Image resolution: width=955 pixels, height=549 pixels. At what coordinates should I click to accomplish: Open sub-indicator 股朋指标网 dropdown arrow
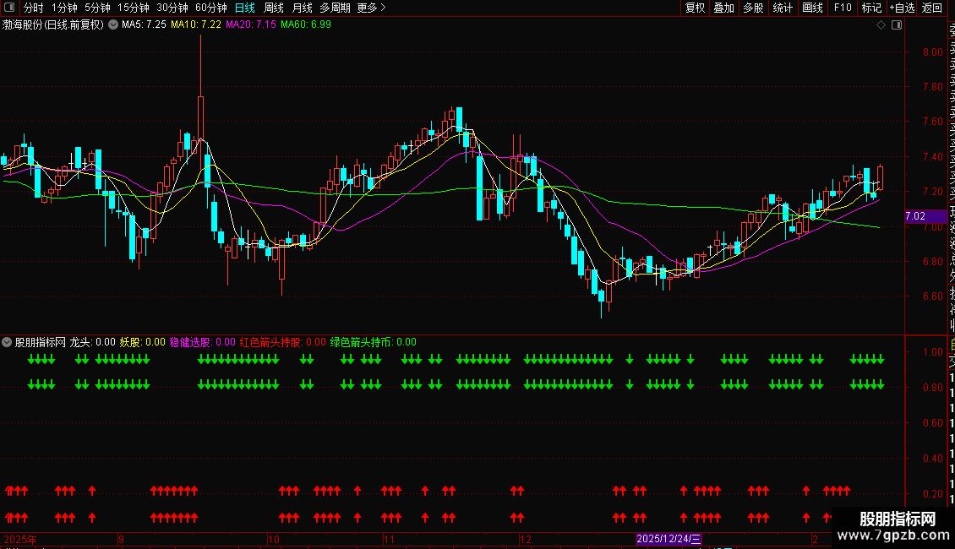[7, 342]
